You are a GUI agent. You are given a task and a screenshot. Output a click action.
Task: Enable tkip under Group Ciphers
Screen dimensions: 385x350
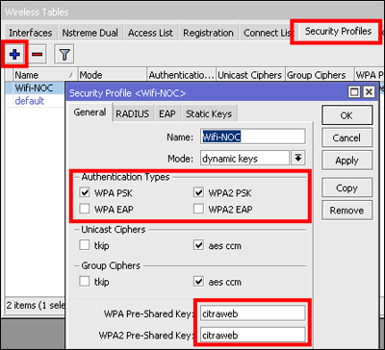click(85, 282)
